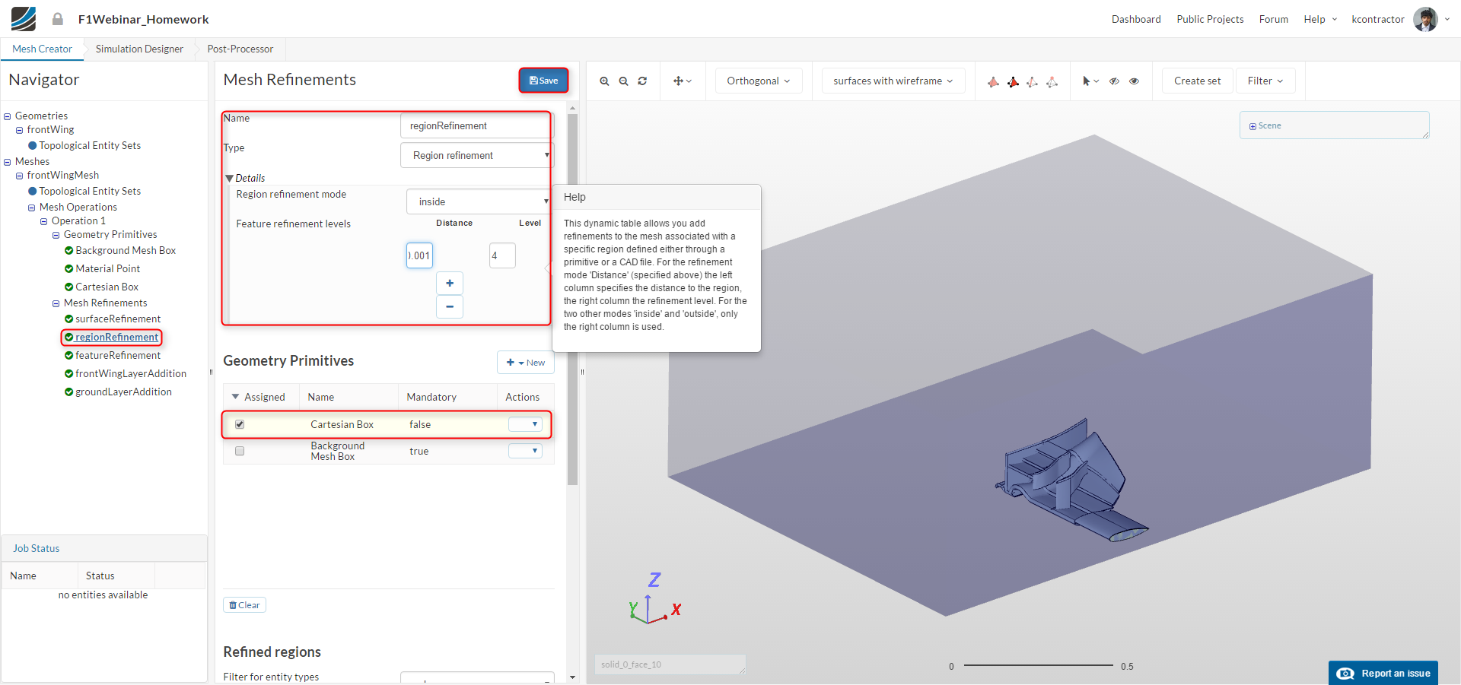
Task: Uncheck the Cartesian Box assigned checkbox
Action: click(x=240, y=425)
